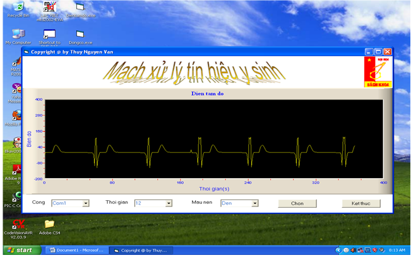Open the Thoi gian dropdown arrow

click(169, 203)
